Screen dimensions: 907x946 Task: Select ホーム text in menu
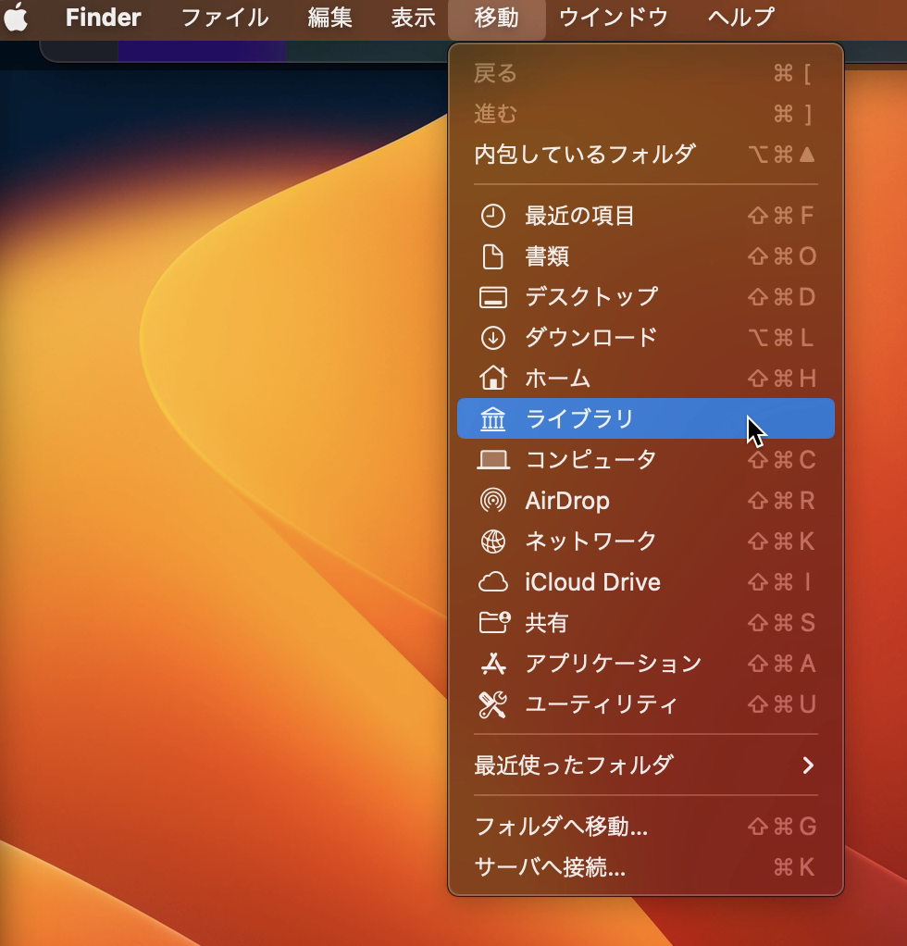pos(557,379)
